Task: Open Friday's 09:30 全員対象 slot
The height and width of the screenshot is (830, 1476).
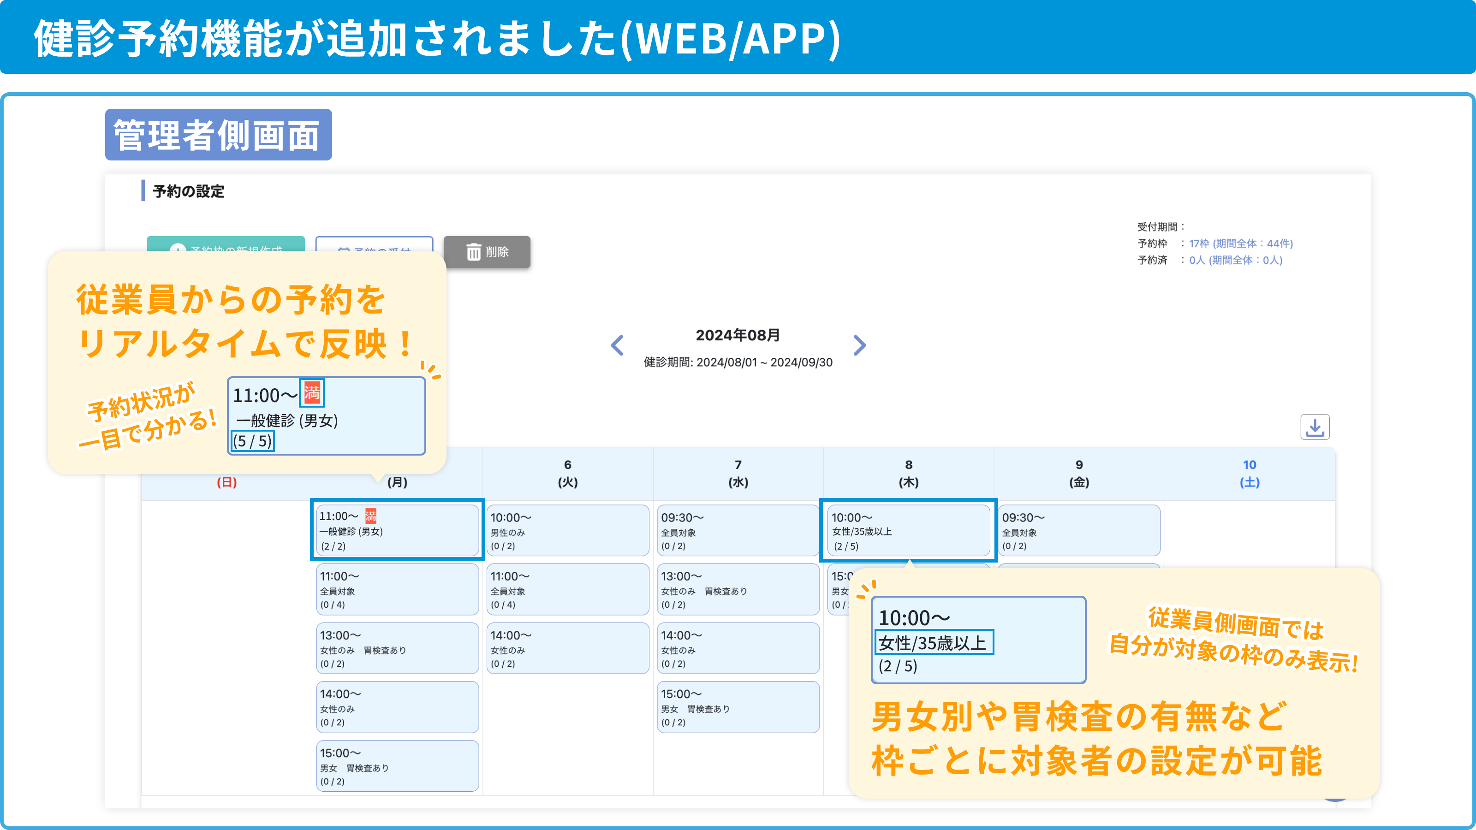Action: pos(1079,530)
